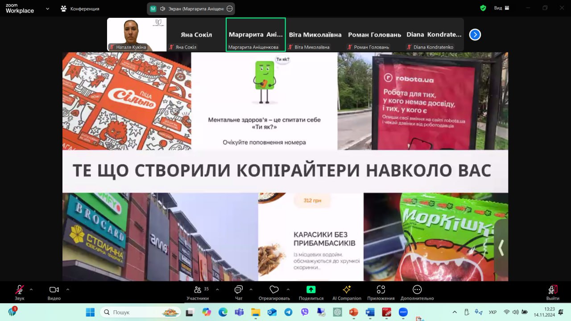This screenshot has height=321, width=571.
Task: Expand audio options arrow next to Звук
Action: click(x=31, y=289)
